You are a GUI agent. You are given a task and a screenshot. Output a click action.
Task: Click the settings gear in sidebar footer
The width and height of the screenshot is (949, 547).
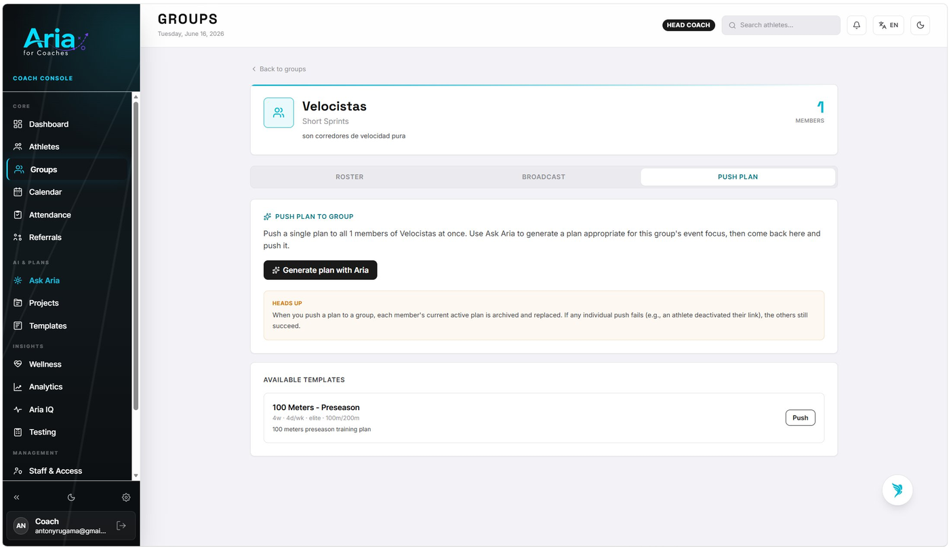[x=126, y=498]
